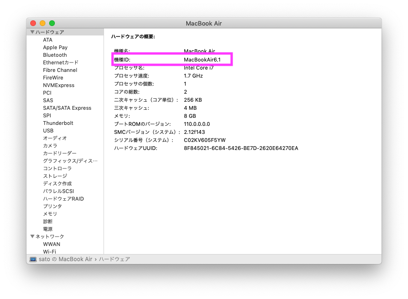This screenshot has width=408, height=299.
Task: Click the プロセッサの個数 label
Action: tap(134, 84)
